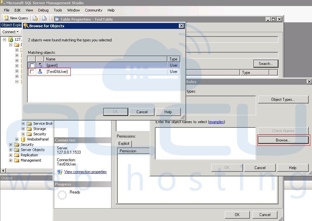Click Help in the Select Users or Roles dialog
Image resolution: width=312 pixels, height=221 pixels.
pyautogui.click(x=293, y=168)
